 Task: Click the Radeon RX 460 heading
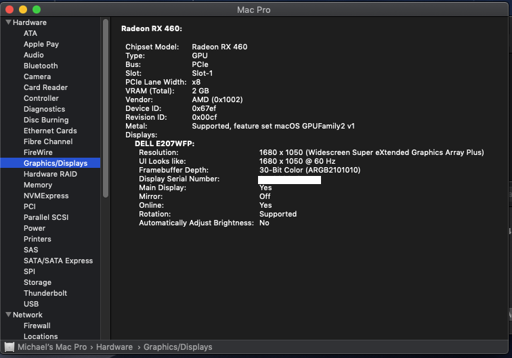152,28
